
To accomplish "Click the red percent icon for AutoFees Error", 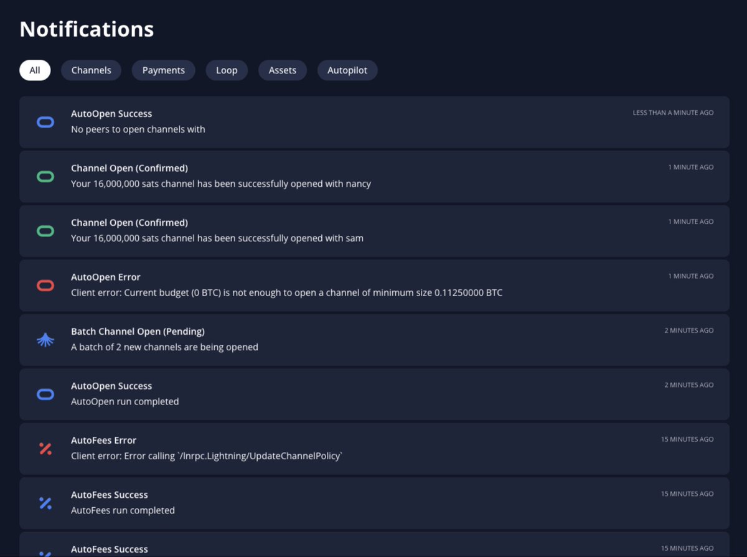I will point(45,449).
